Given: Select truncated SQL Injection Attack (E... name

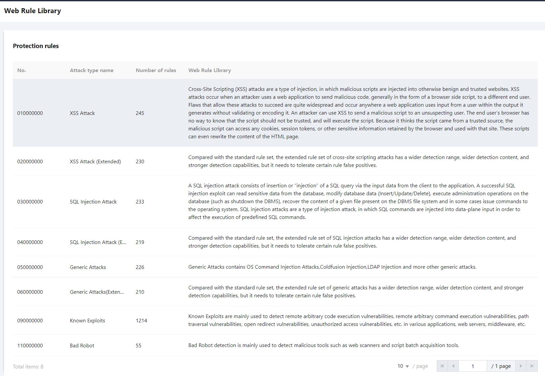Looking at the screenshot, I should point(98,242).
